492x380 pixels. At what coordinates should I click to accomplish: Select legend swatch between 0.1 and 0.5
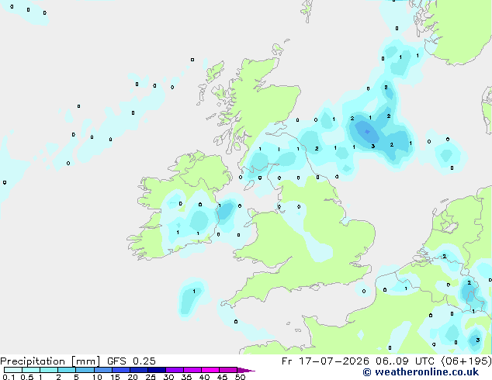pos(13,370)
